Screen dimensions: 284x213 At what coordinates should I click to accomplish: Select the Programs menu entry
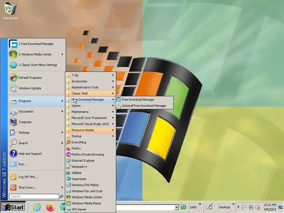37,101
